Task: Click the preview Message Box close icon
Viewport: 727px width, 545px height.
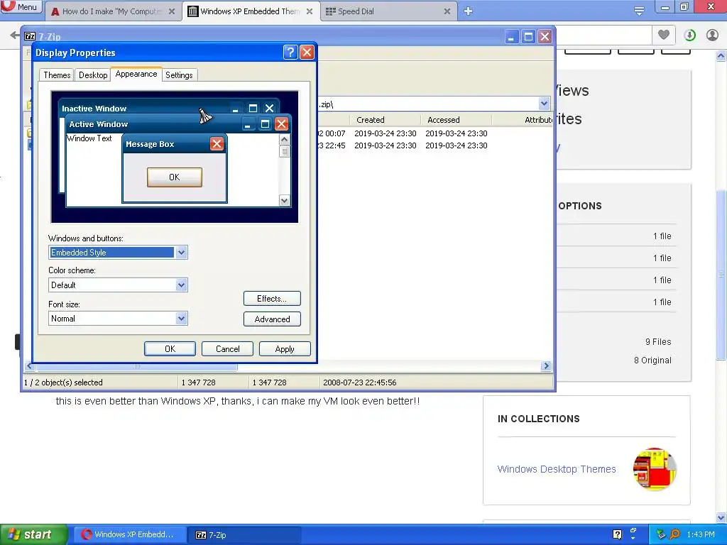Action: 217,144
